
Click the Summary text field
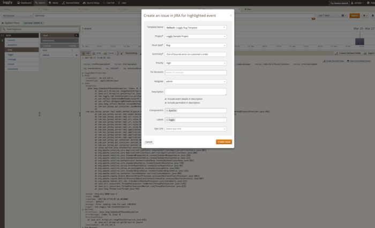tap(196, 54)
